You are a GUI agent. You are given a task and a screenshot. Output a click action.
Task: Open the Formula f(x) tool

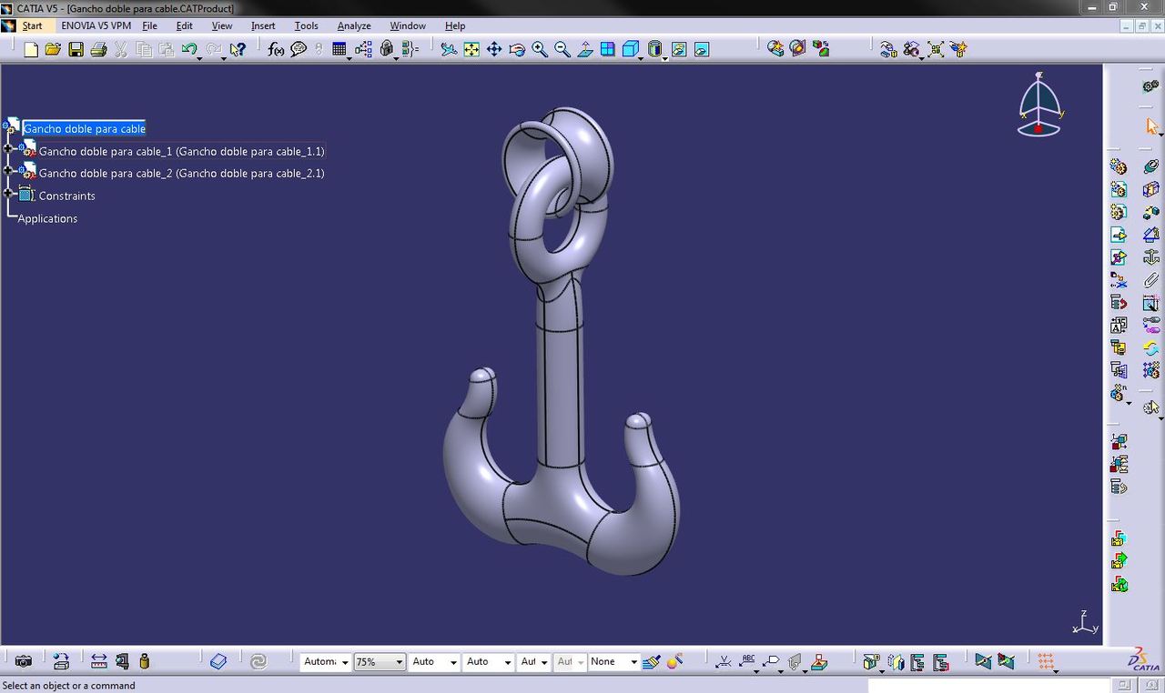(x=276, y=49)
